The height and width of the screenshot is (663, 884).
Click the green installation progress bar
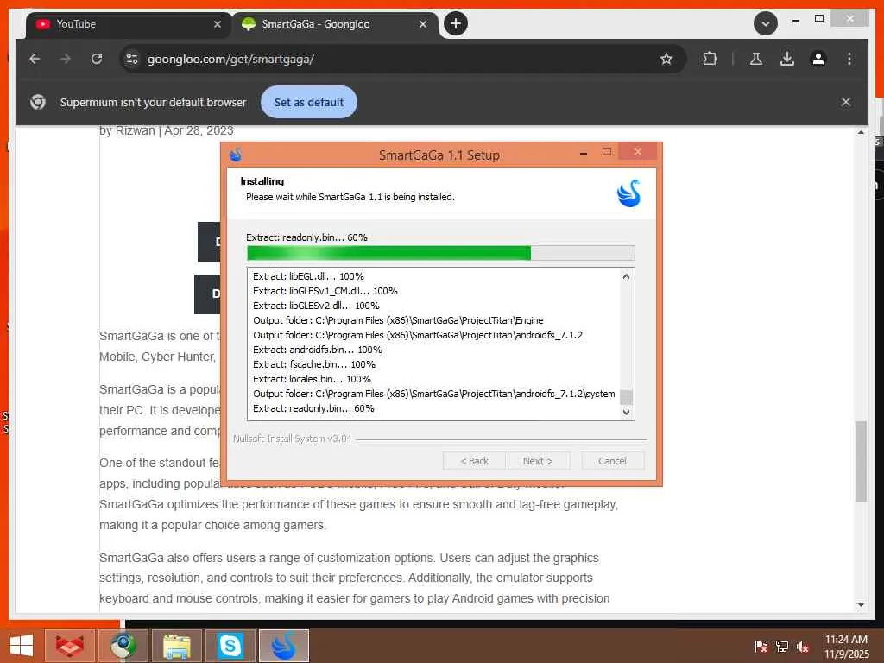click(441, 253)
